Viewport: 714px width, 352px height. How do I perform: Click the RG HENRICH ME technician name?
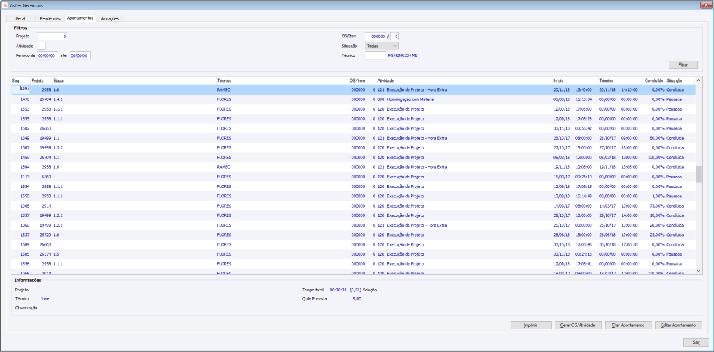click(402, 55)
